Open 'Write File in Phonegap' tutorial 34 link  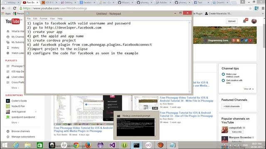187,99
